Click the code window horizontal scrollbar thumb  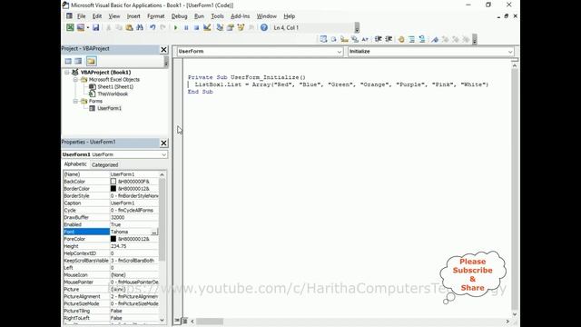(210, 322)
